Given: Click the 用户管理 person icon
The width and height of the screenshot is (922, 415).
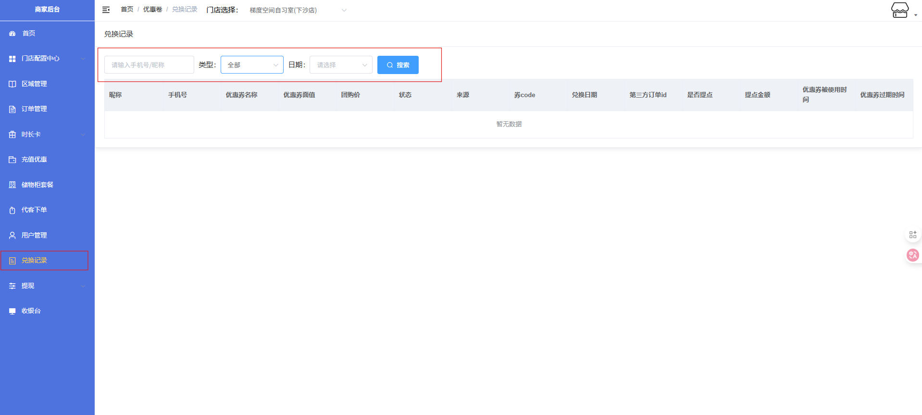Looking at the screenshot, I should [12, 235].
